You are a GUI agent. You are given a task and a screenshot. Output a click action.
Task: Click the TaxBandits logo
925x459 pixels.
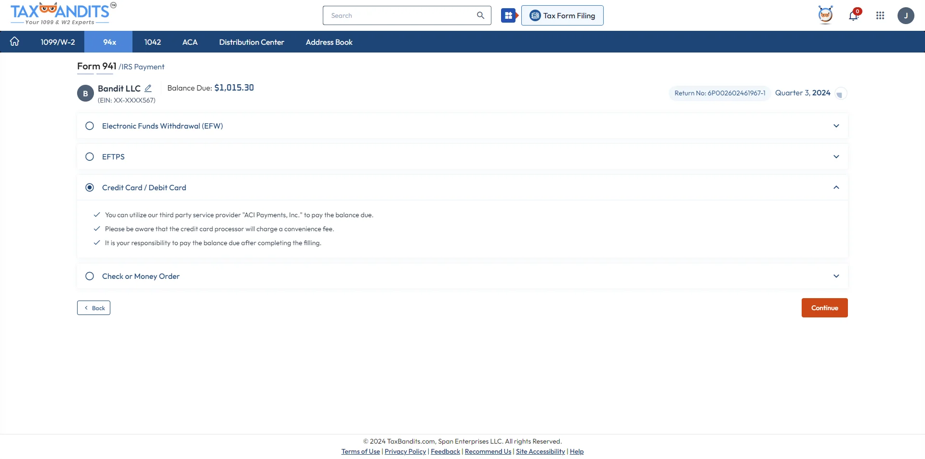[63, 13]
